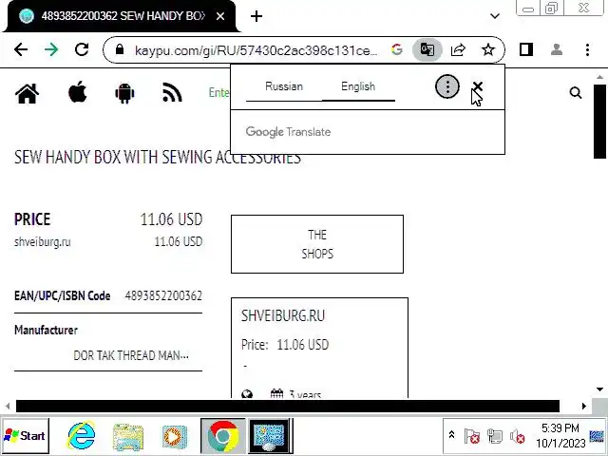Open the last pinned taskbar app icon
Image resolution: width=608 pixels, height=456 pixels.
click(x=270, y=436)
